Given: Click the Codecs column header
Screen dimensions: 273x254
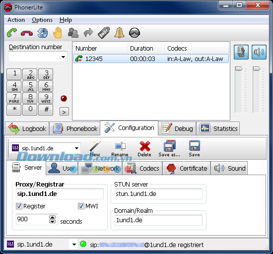Looking at the screenshot, I should tap(197, 48).
